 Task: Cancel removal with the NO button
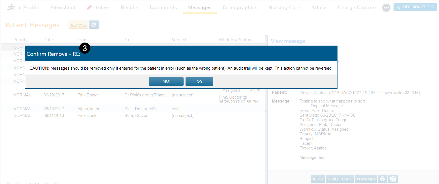click(x=199, y=82)
